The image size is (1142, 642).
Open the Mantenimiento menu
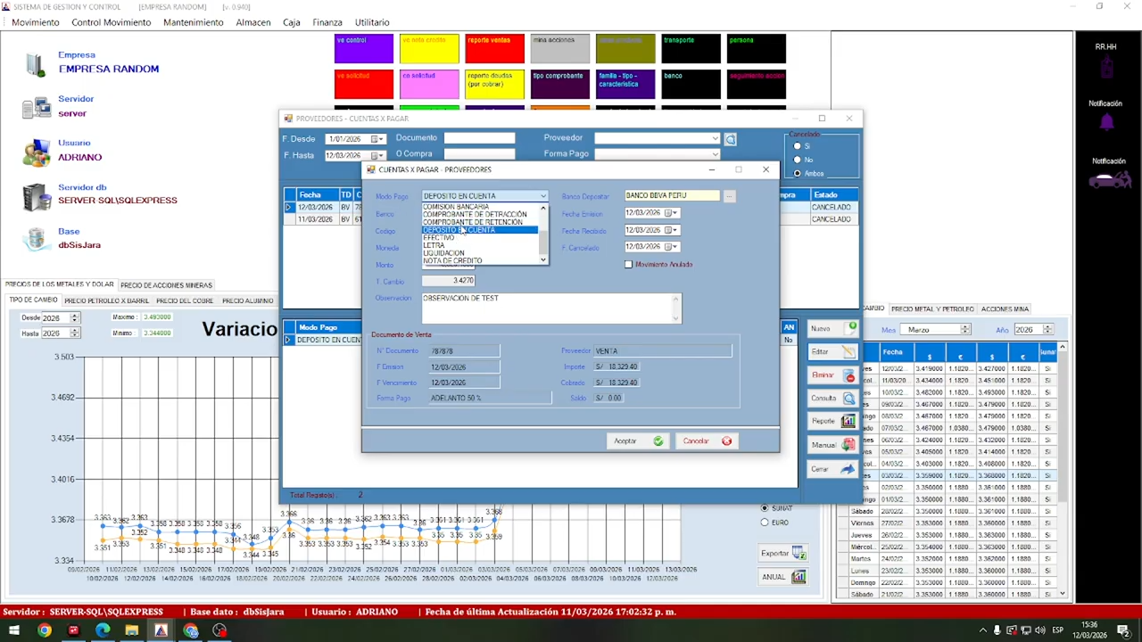tap(194, 22)
